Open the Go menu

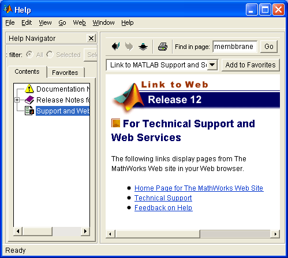click(x=62, y=22)
